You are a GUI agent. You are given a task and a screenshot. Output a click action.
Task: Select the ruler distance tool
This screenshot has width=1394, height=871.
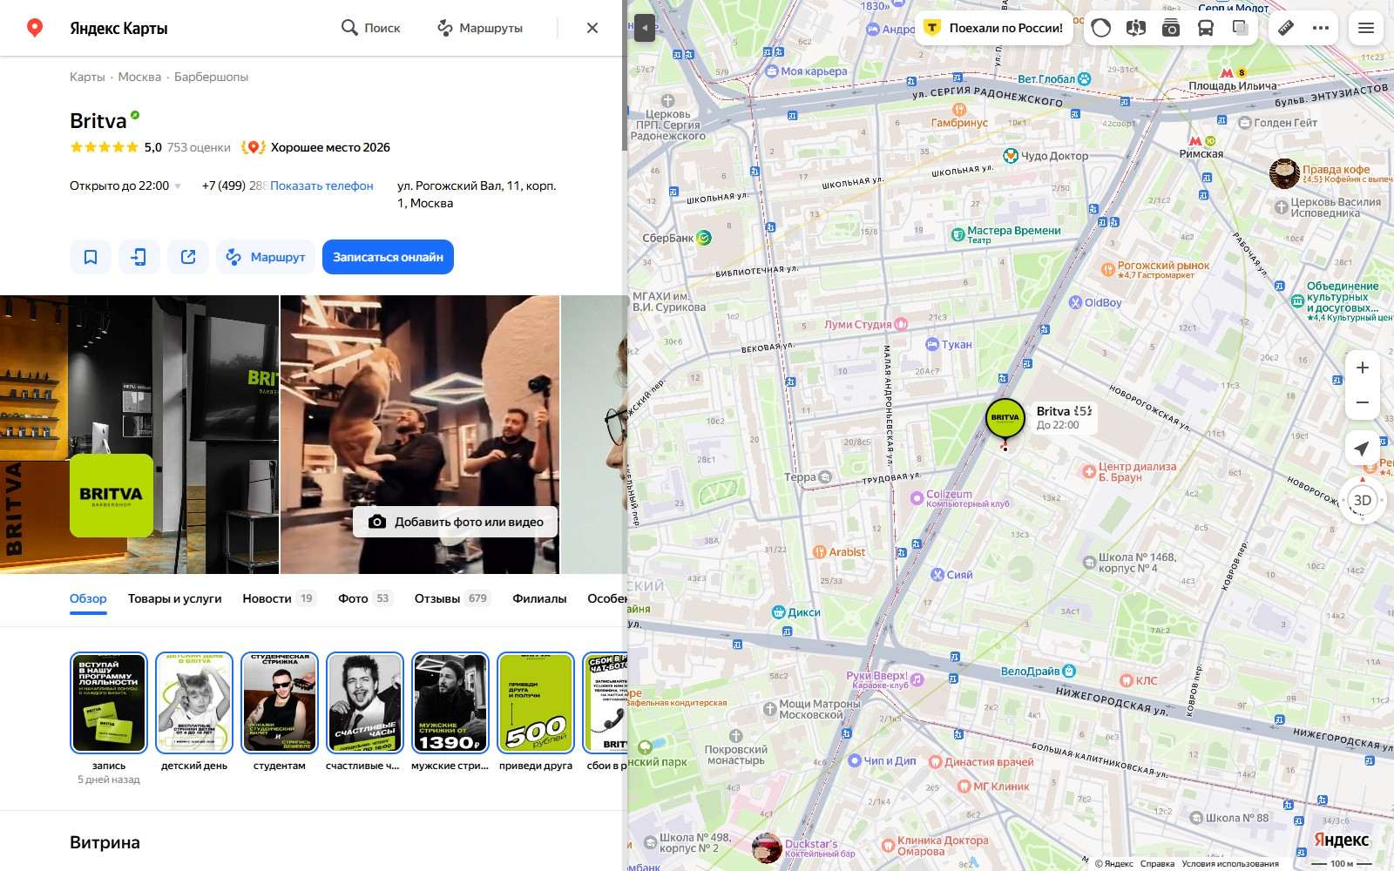1286,28
